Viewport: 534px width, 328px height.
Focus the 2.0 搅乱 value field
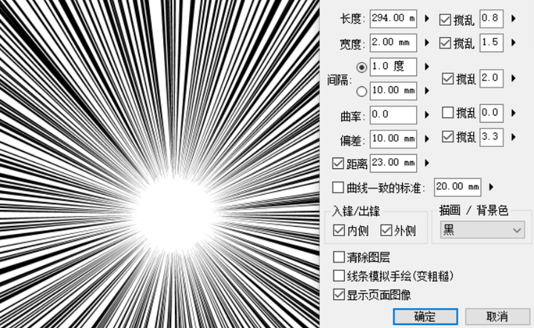coord(492,78)
